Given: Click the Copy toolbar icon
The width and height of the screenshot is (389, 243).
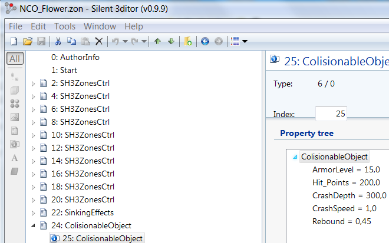Looking at the screenshot, I should (x=71, y=41).
